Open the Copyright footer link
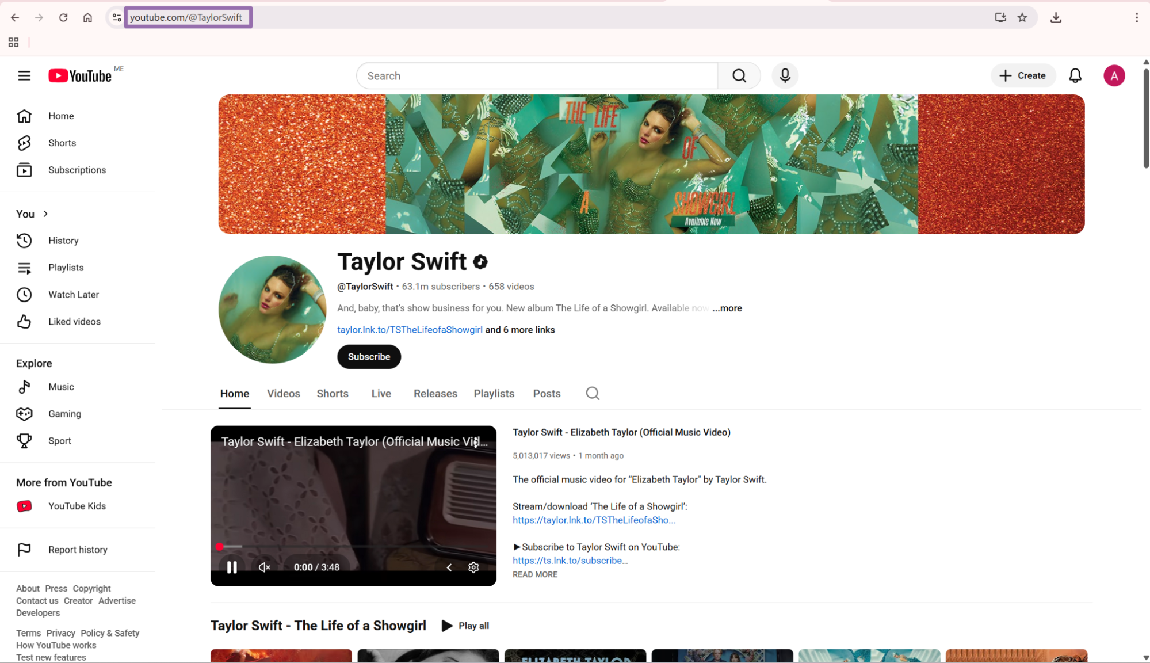This screenshot has width=1150, height=663. [91, 589]
